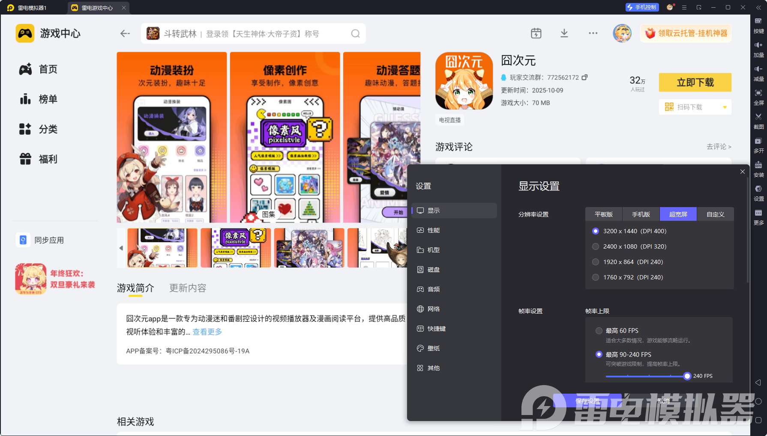Screen dimensions: 767x436
Task: Open the three-dot more menu
Action: point(593,33)
